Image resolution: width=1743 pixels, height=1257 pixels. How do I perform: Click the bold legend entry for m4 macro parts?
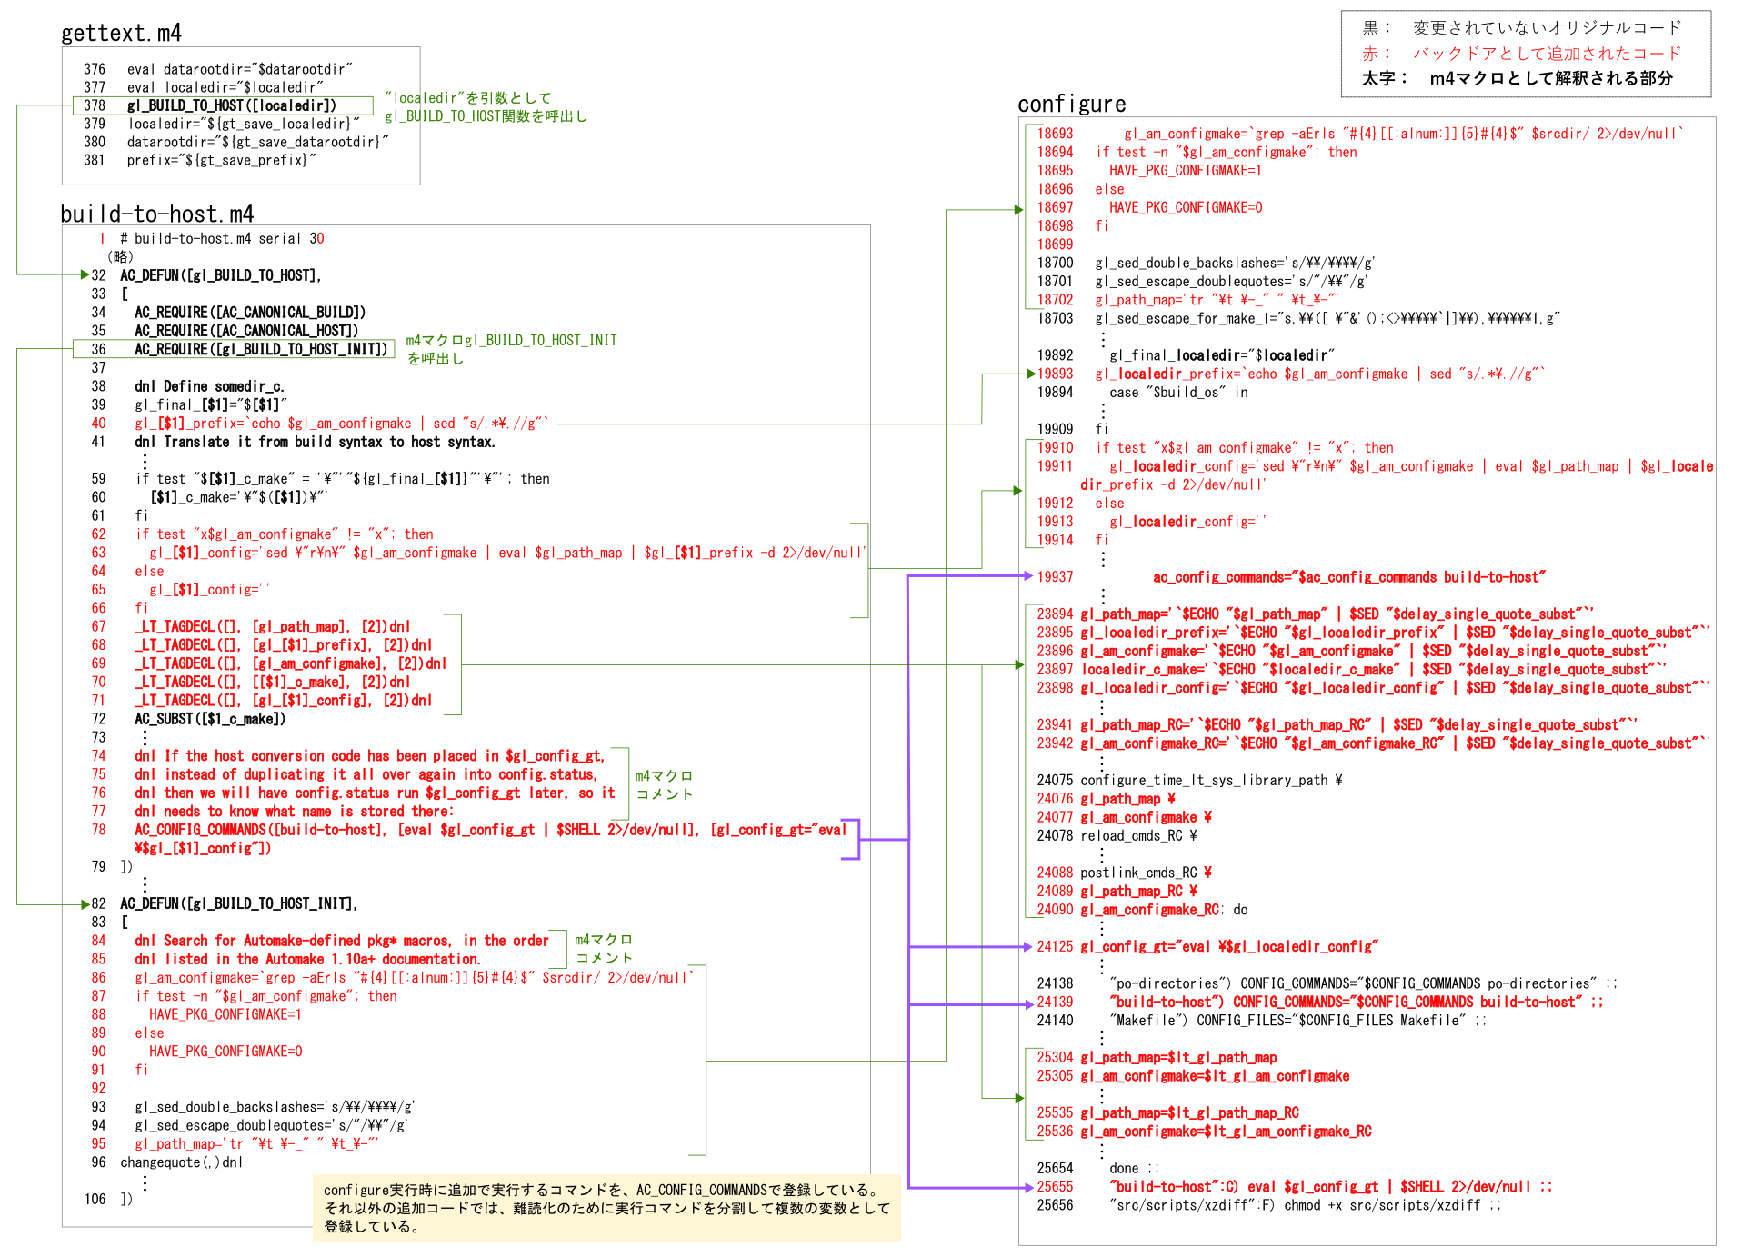click(1518, 78)
